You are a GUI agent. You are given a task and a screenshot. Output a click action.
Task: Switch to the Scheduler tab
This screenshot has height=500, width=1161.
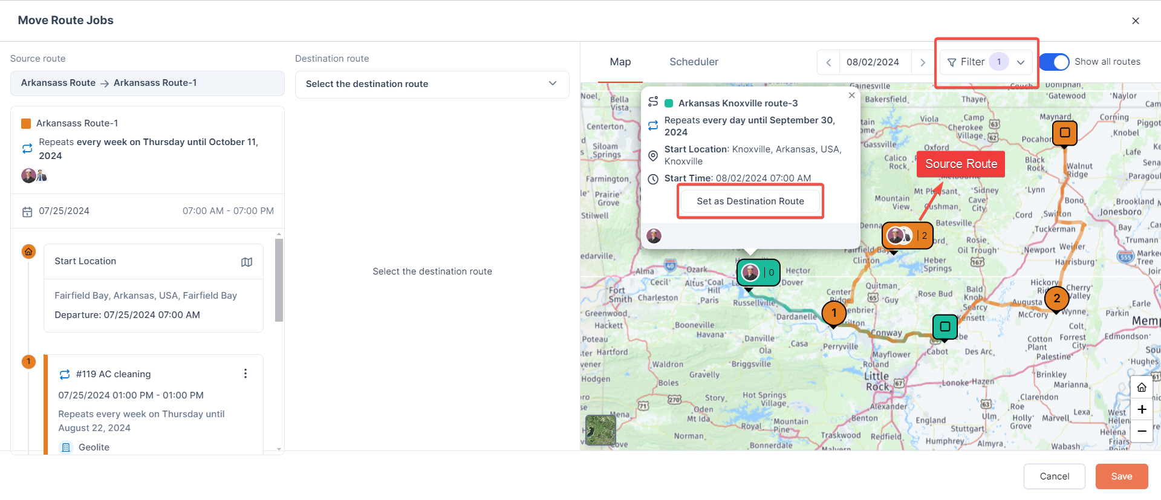[x=694, y=62]
